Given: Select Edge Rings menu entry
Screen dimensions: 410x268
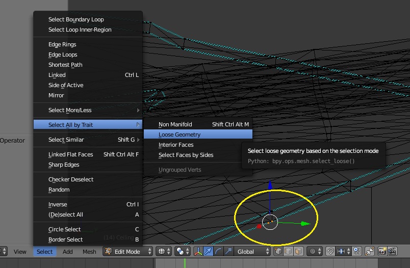Looking at the screenshot, I should (x=88, y=44).
